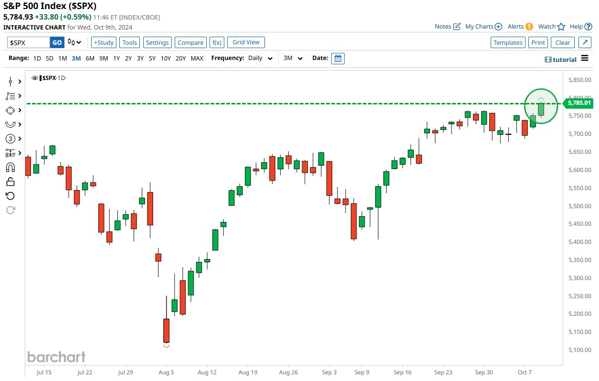The image size is (599, 381).
Task: Click the My Charts plus icon
Action: click(x=498, y=27)
